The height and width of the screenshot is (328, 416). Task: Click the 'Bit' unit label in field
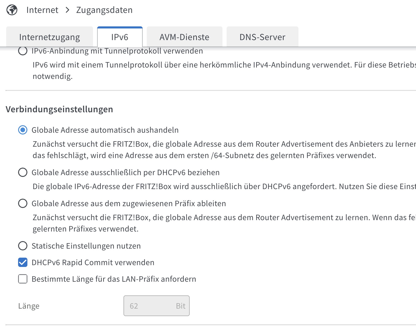click(x=181, y=306)
